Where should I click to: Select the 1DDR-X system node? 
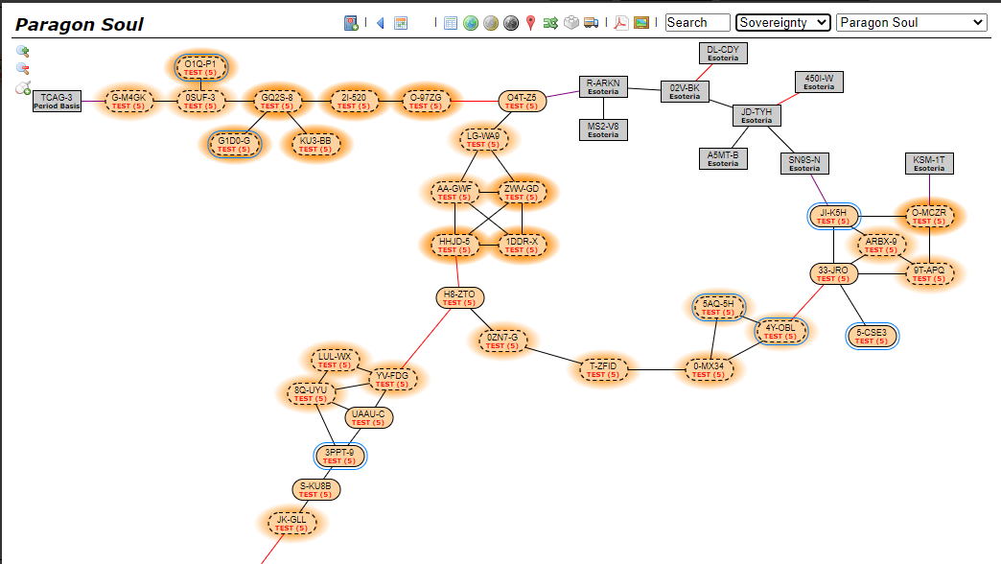tap(522, 245)
